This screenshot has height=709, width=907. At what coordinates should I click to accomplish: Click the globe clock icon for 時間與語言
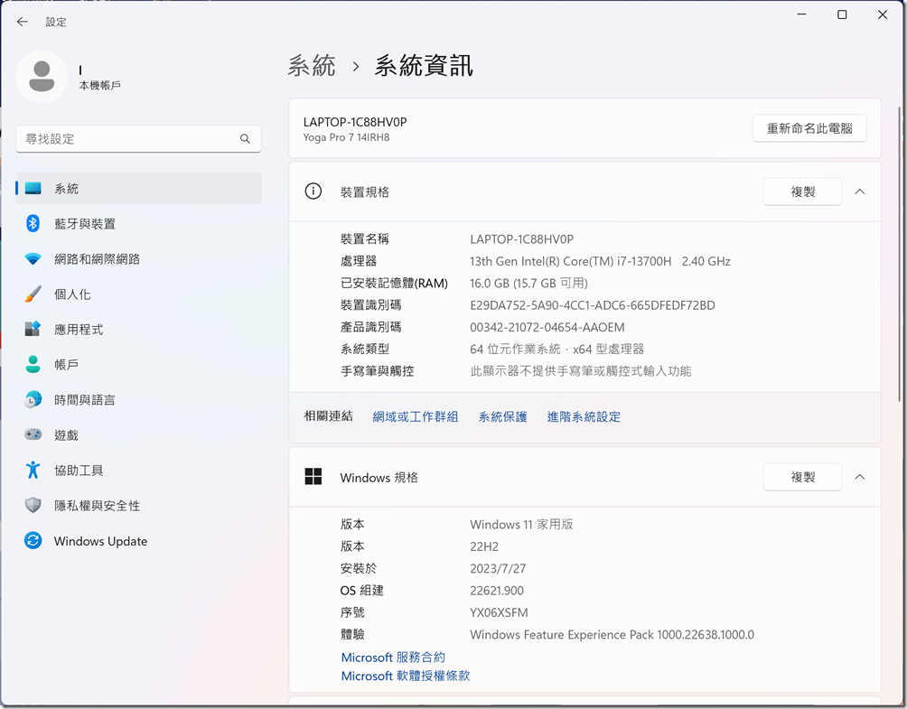[33, 400]
